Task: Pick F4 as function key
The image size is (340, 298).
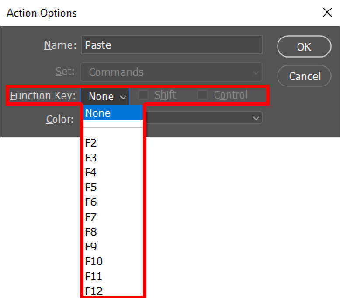Action: pos(113,172)
